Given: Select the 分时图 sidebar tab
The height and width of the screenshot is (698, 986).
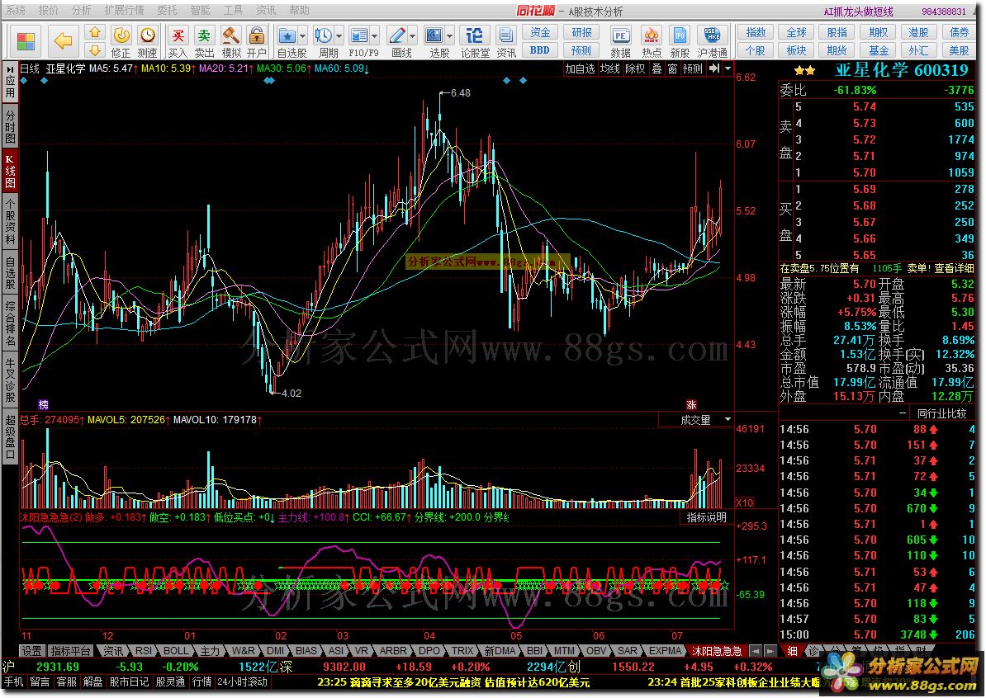Looking at the screenshot, I should [10, 127].
